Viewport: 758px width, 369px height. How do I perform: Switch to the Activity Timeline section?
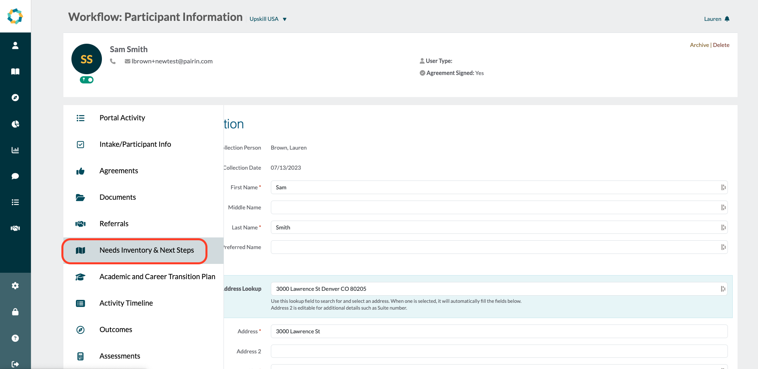point(126,303)
